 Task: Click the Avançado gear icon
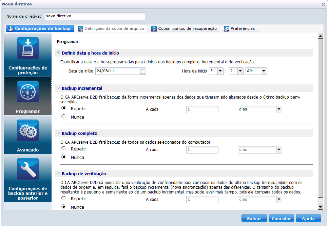pyautogui.click(x=27, y=130)
